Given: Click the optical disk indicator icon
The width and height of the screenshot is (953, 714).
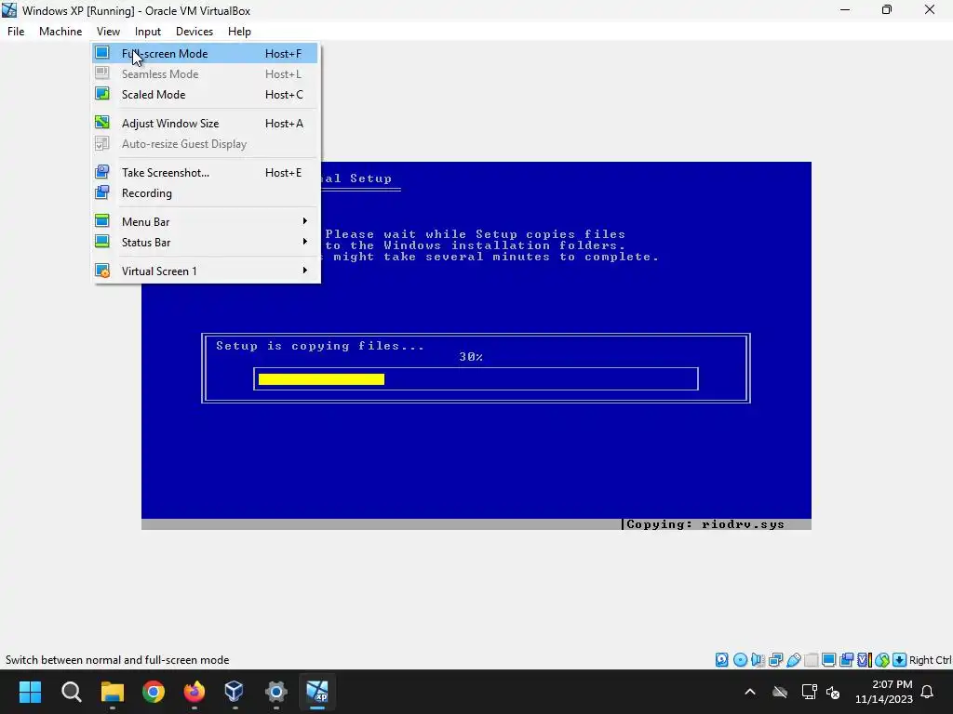Looking at the screenshot, I should coord(740,660).
